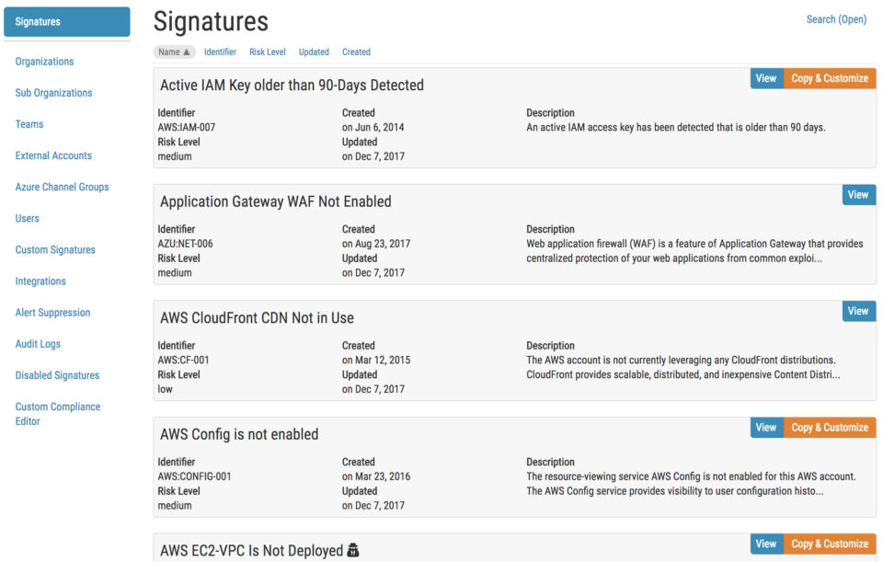
Task: Open Azure Channel Groups page
Action: tap(62, 187)
